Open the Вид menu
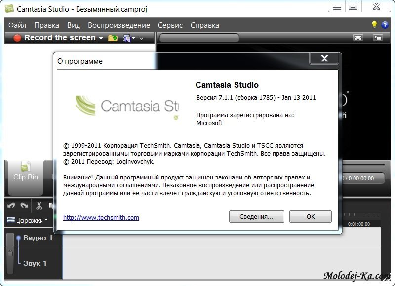 [x=74, y=25]
